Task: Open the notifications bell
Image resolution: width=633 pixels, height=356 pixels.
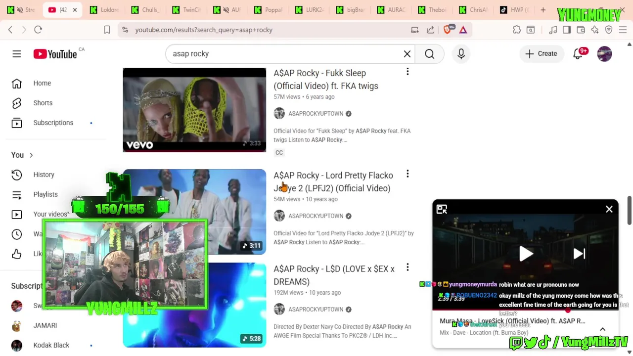Action: coord(578,54)
